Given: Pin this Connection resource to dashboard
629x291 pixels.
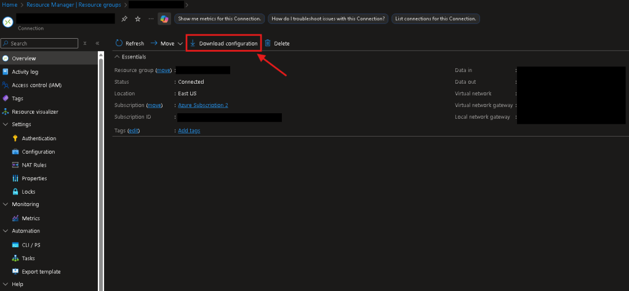Looking at the screenshot, I should point(124,18).
